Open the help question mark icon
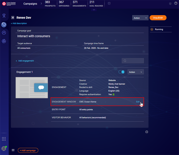Image resolution: width=179 pixels, height=155 pixels. (x=176, y=3)
